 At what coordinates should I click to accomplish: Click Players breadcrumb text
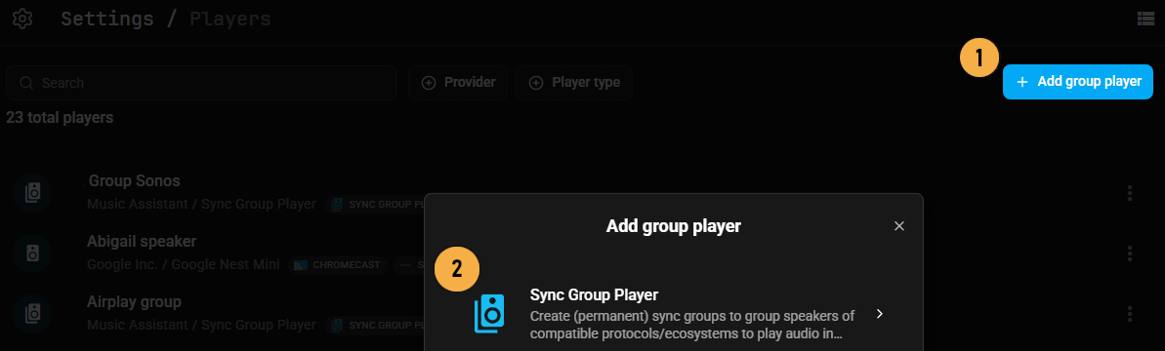(x=230, y=19)
